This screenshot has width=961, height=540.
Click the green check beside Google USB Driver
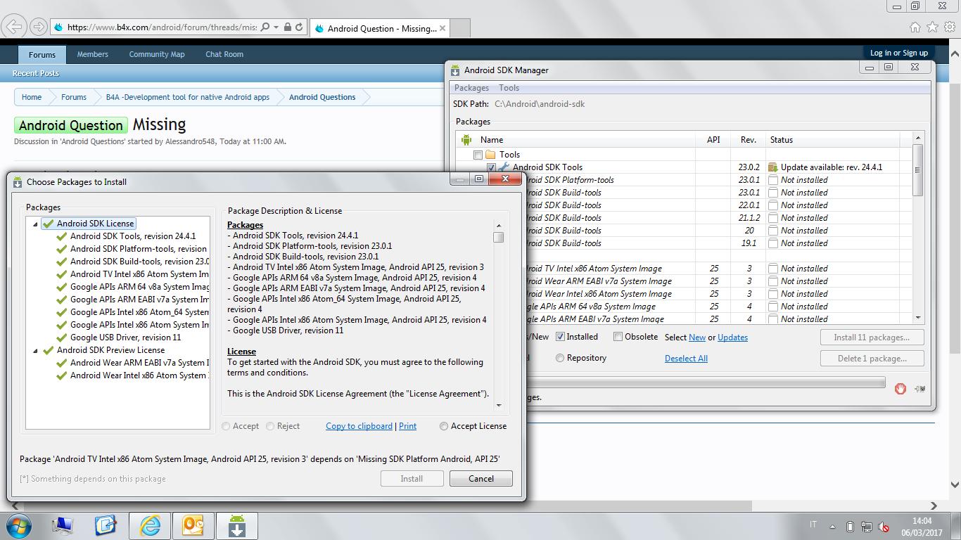pos(61,337)
